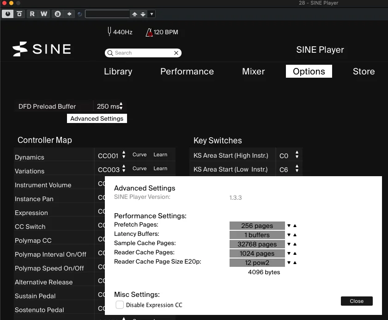
Task: Increase Reader Cache Pages with up arrow
Action: click(295, 253)
